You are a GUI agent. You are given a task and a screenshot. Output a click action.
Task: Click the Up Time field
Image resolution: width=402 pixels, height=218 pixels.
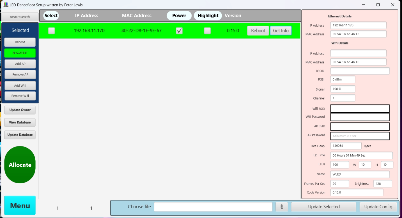tap(362, 155)
